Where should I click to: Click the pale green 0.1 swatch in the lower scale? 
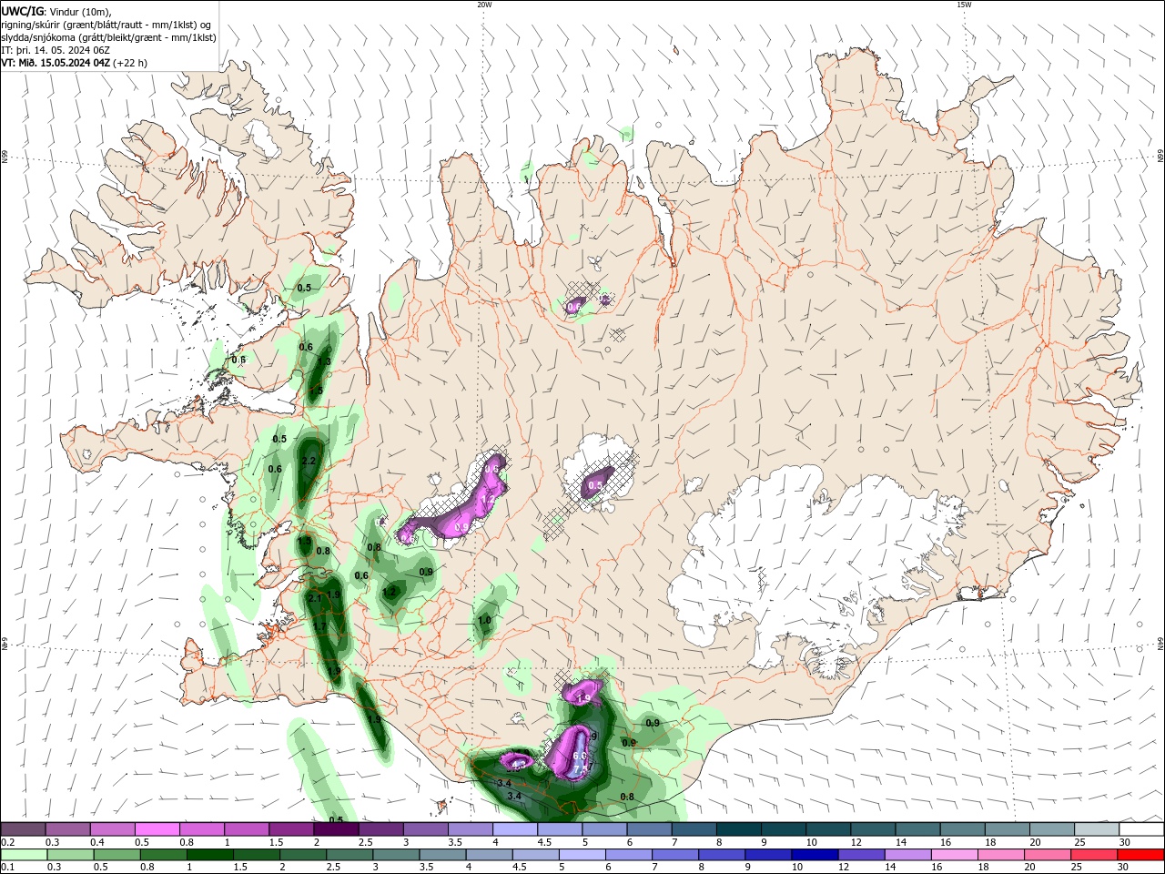tap(25, 855)
